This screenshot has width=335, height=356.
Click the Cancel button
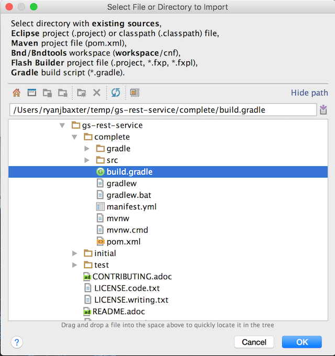(254, 342)
